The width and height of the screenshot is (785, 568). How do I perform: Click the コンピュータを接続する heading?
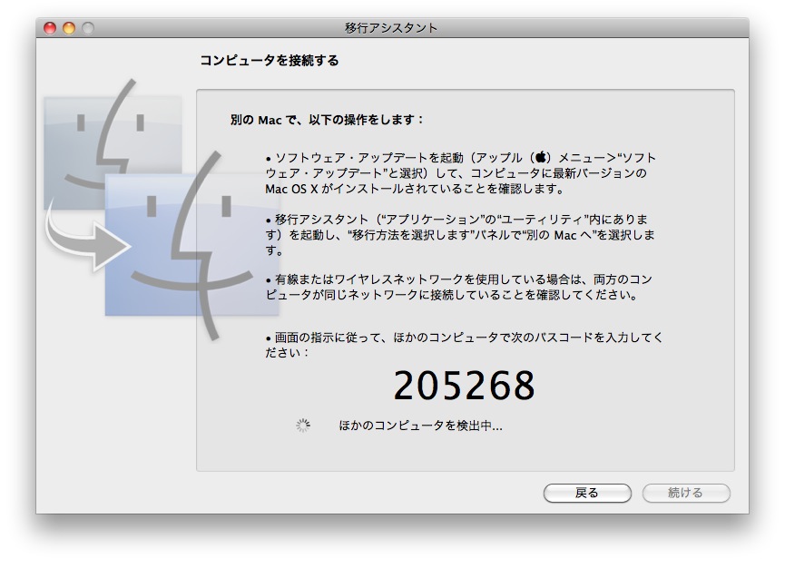269,61
